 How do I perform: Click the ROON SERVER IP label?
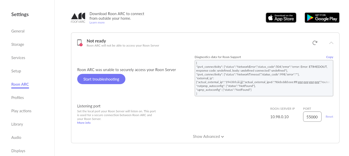pos(283,109)
